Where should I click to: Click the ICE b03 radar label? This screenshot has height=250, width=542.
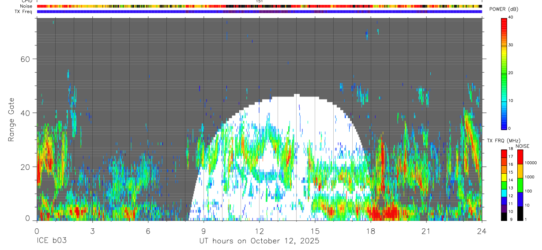[52, 241]
